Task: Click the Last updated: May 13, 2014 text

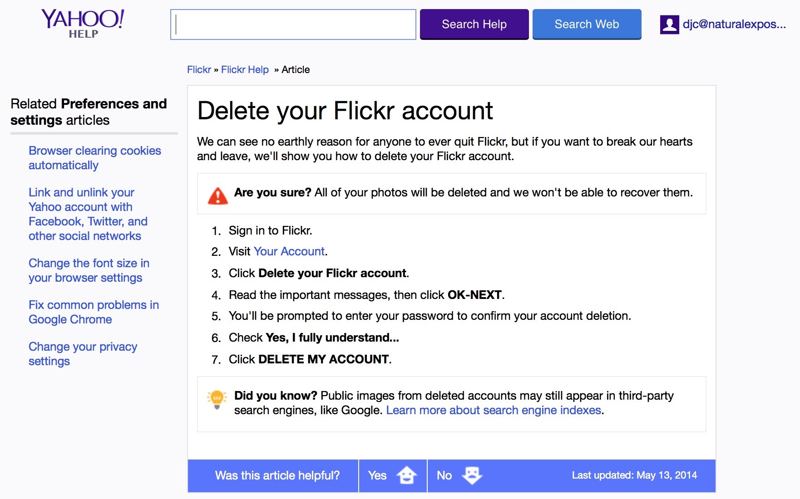Action: (634, 475)
